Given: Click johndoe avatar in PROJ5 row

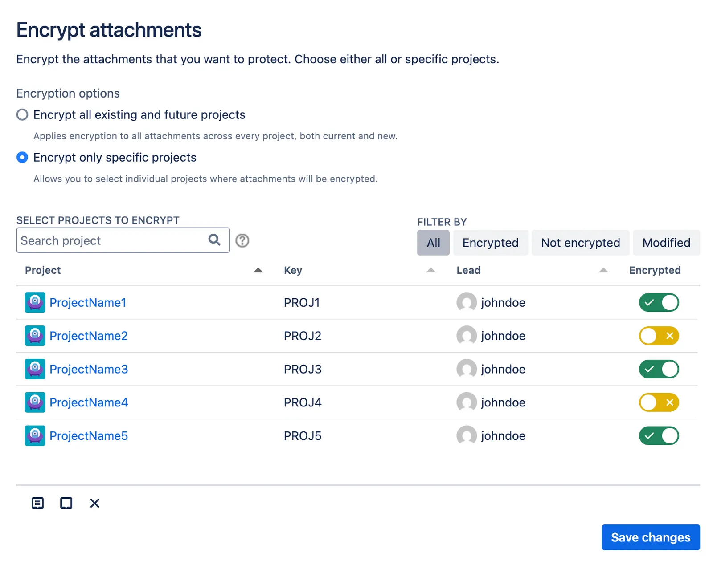Looking at the screenshot, I should [467, 436].
